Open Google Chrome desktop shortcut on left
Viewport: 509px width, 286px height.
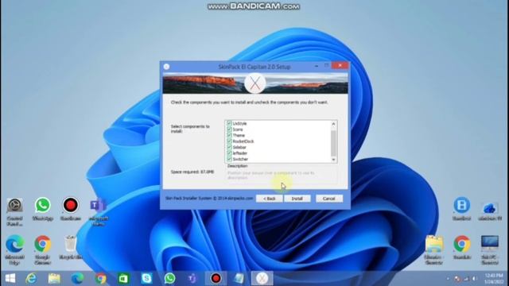(42, 250)
